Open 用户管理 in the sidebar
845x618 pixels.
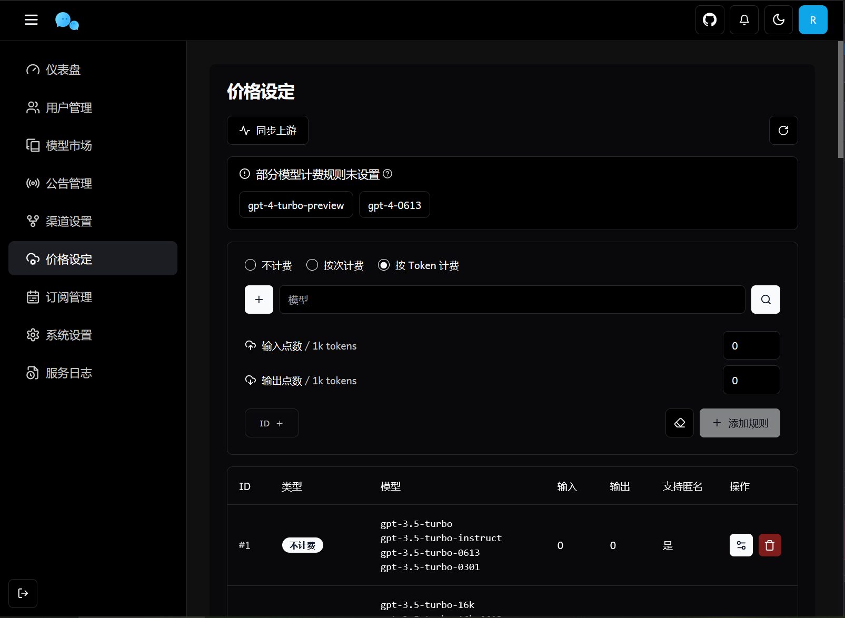93,107
